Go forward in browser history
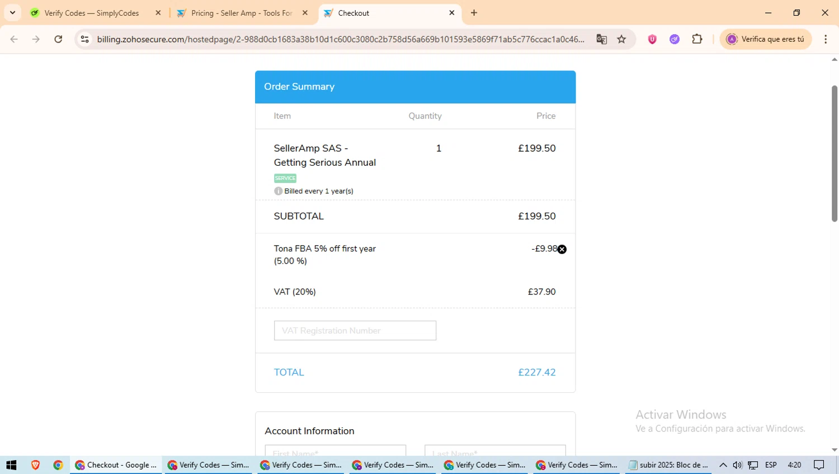839x474 pixels. [36, 39]
